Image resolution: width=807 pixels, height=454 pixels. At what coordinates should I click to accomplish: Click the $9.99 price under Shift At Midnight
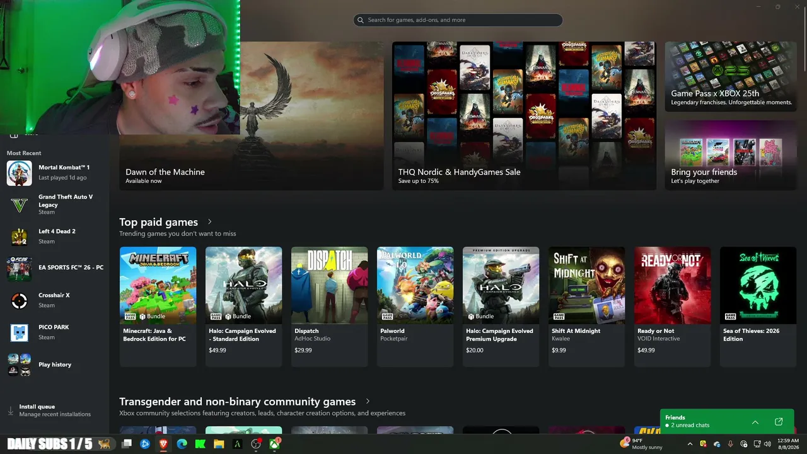559,350
